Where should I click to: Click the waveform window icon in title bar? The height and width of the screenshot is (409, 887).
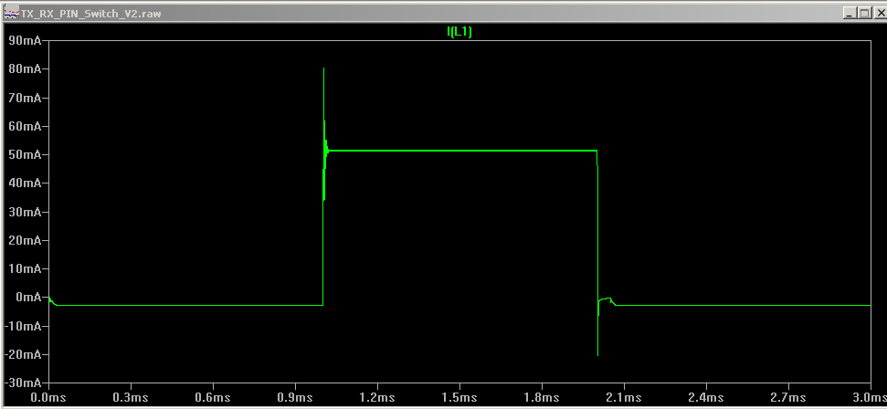coord(11,13)
